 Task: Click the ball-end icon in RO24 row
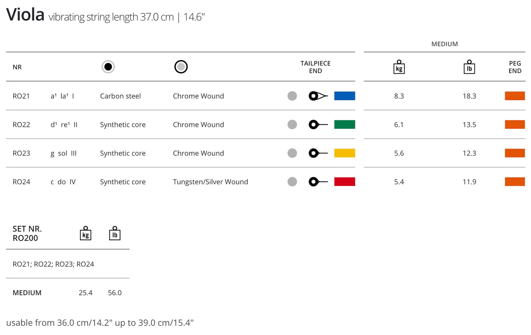pos(318,182)
